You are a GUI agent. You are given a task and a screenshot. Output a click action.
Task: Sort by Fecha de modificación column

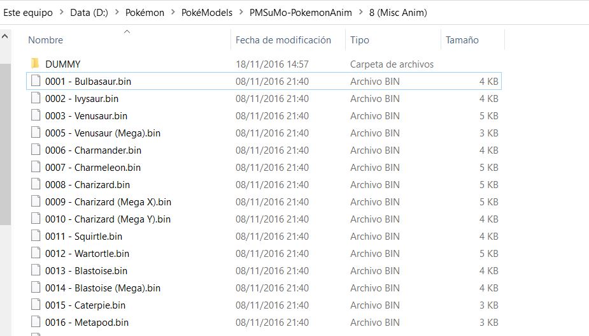(x=283, y=40)
